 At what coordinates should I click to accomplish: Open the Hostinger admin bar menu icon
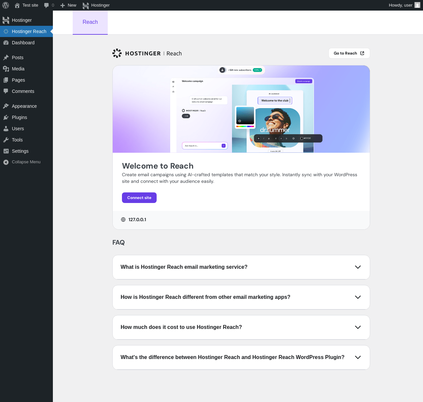[86, 5]
